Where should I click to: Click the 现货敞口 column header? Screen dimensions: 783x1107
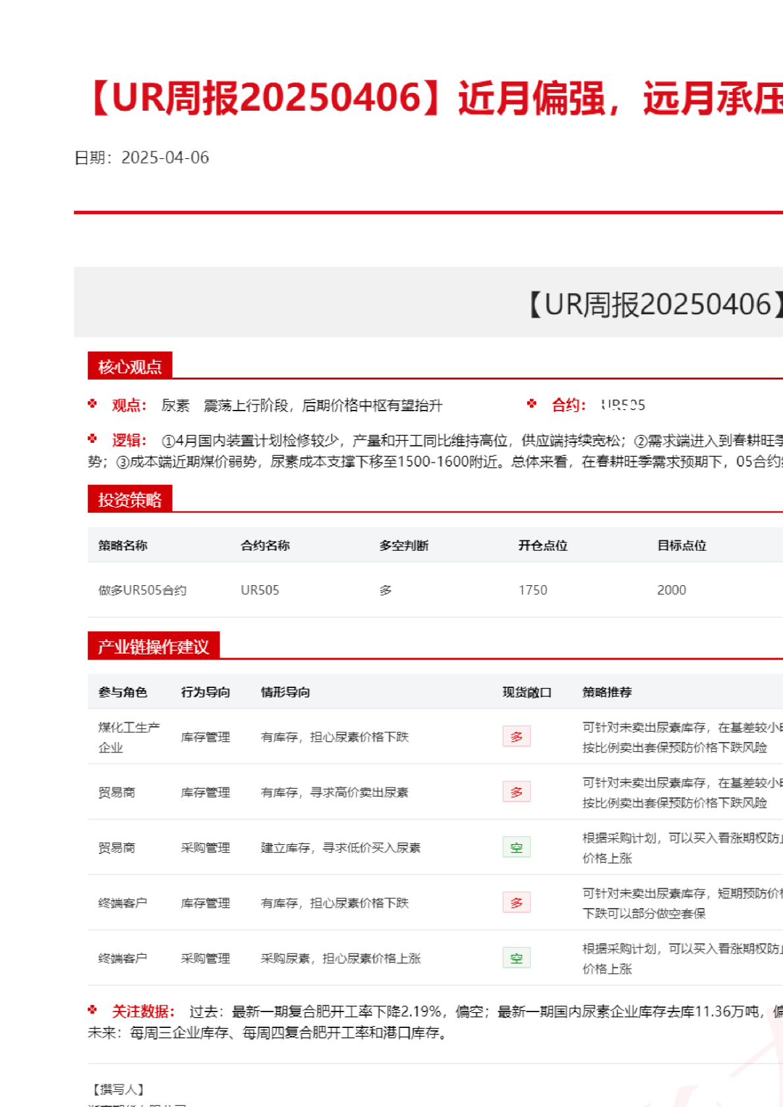click(527, 693)
